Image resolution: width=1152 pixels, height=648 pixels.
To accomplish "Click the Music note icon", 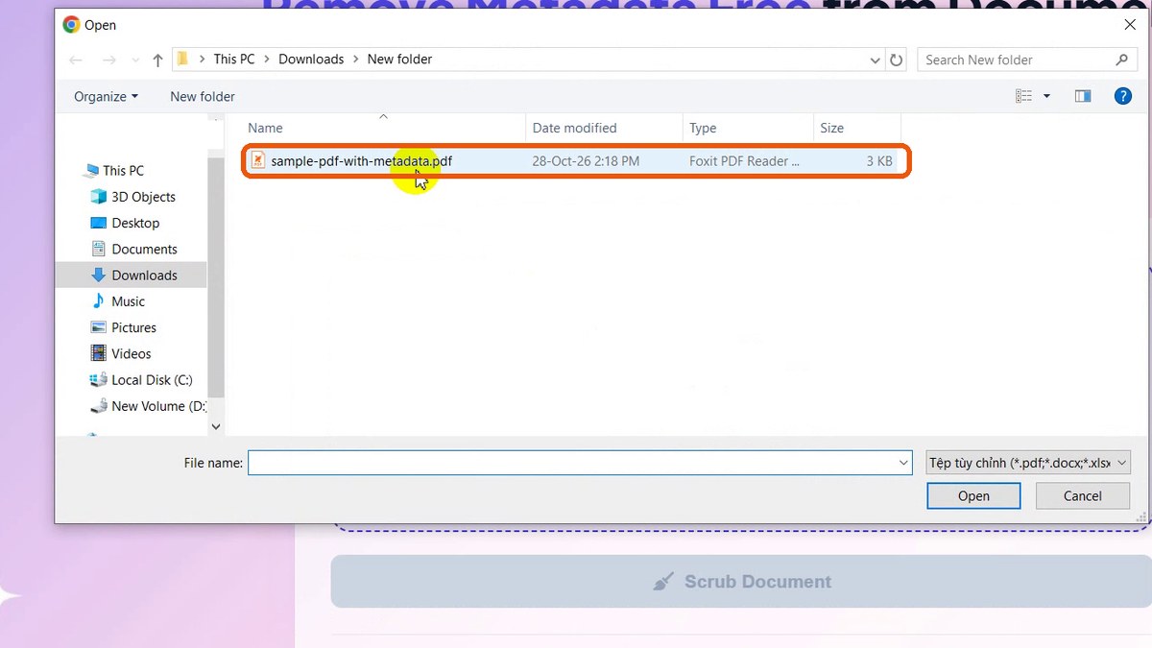I will pos(98,301).
